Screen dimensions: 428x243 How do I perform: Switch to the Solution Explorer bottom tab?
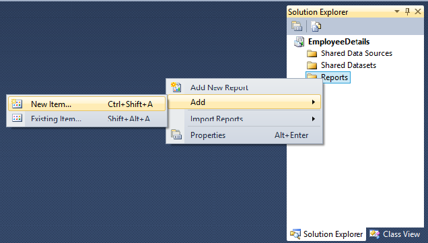click(326, 234)
